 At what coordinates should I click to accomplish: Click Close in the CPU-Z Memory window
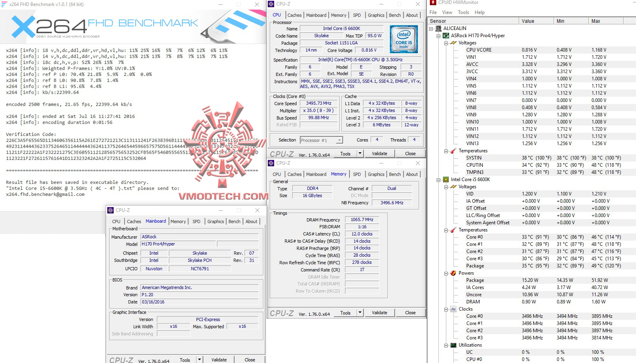(410, 313)
